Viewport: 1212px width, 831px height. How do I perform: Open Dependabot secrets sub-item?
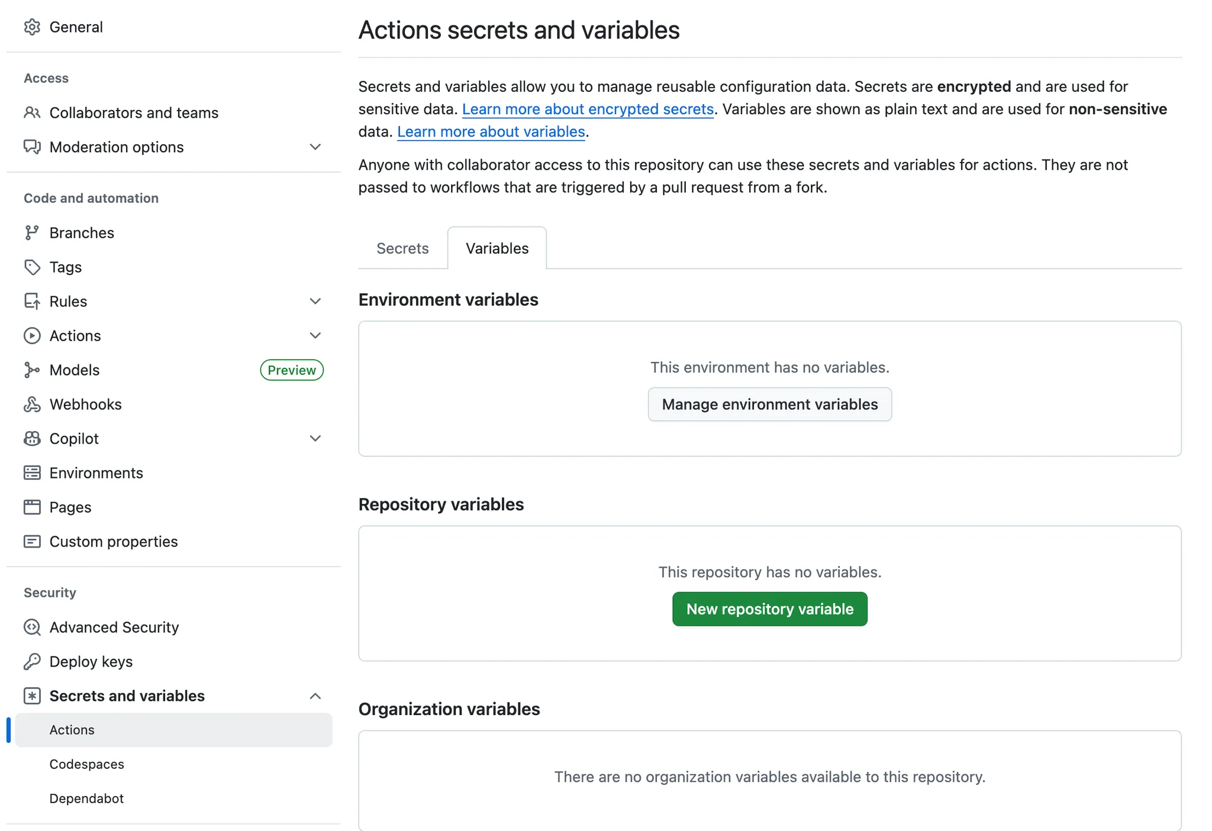tap(86, 798)
